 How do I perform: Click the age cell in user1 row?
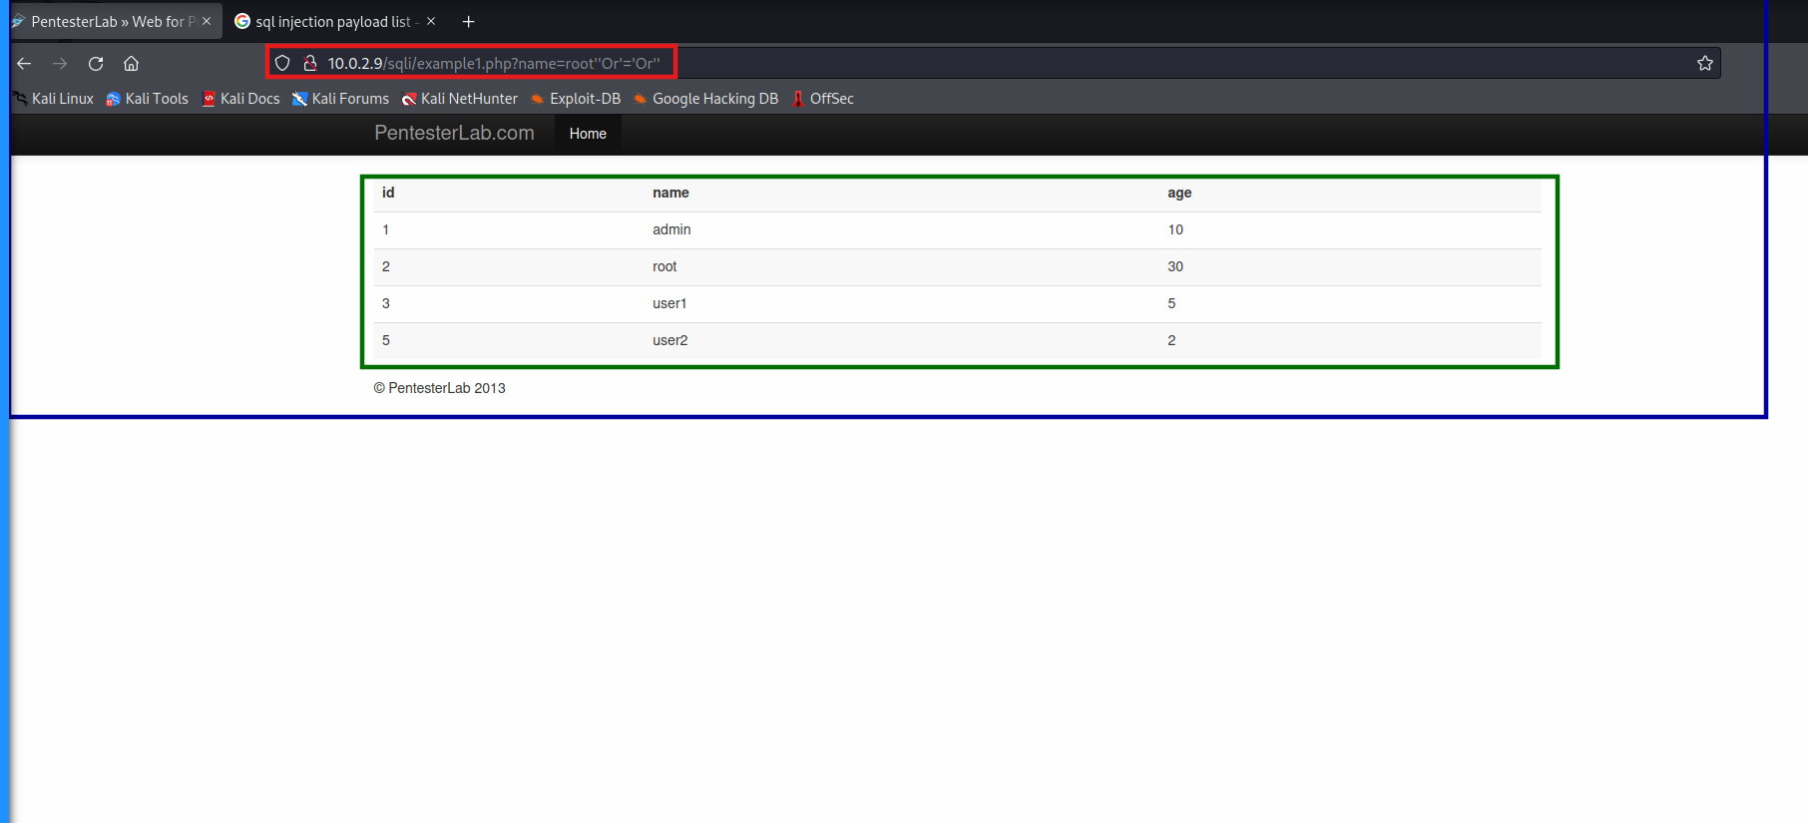click(x=1171, y=303)
